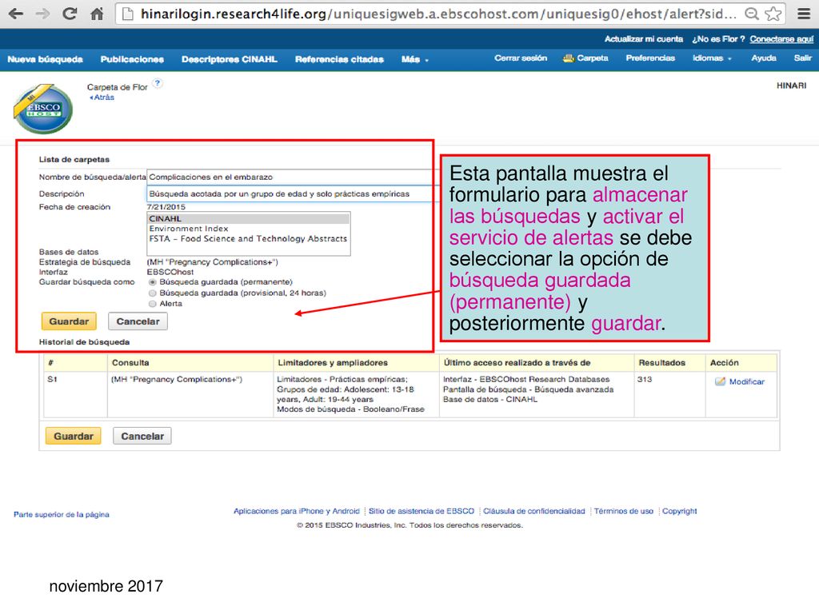The width and height of the screenshot is (819, 614).
Task: Open Términos de uso link
Action: (x=624, y=511)
